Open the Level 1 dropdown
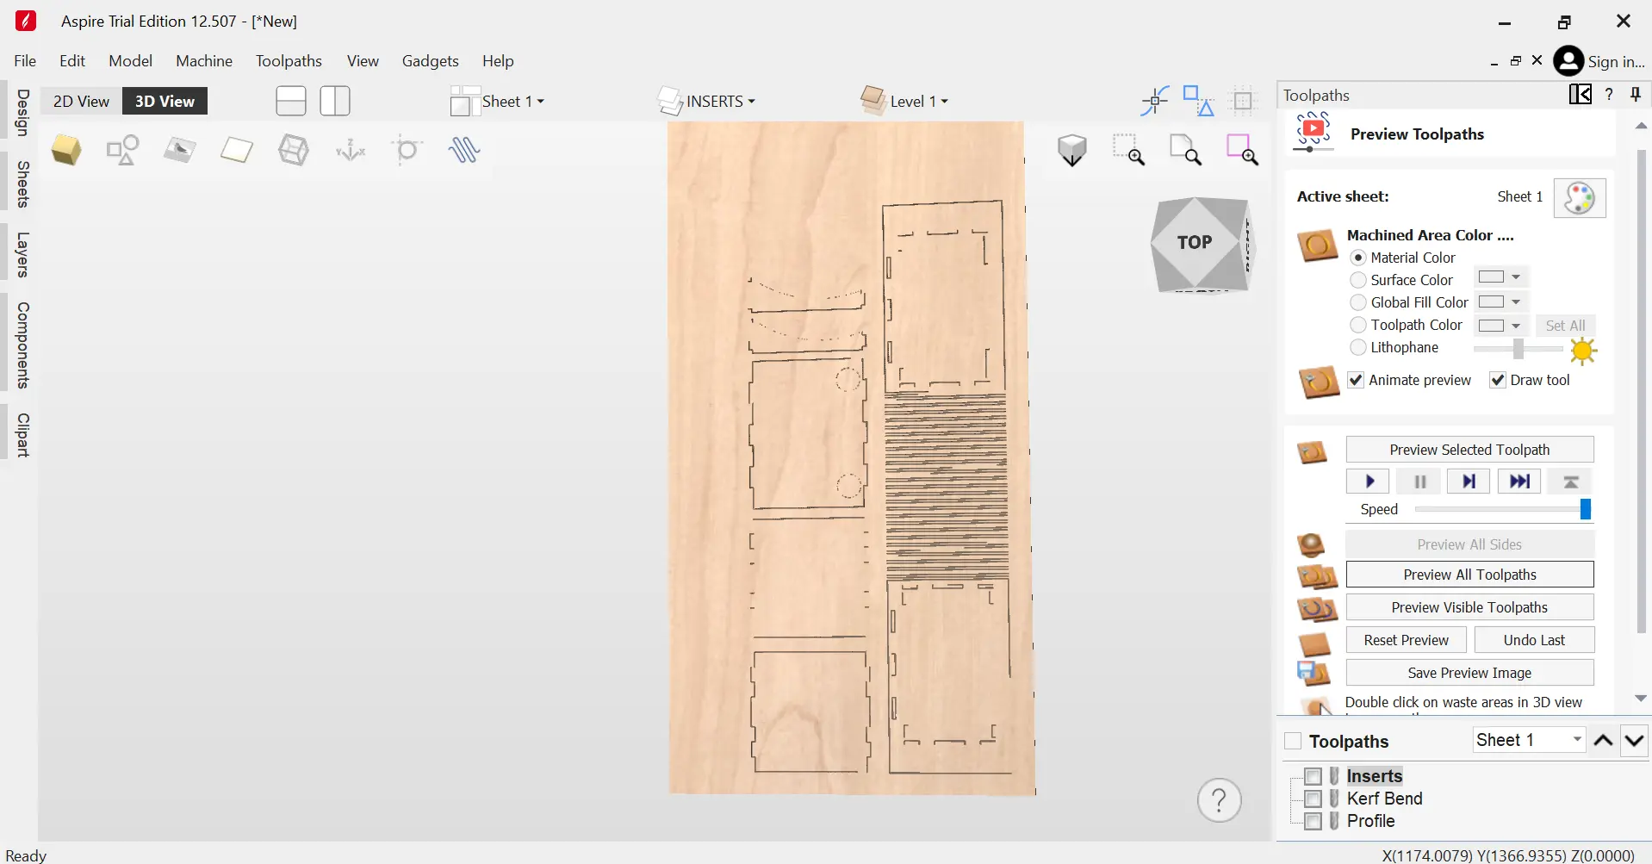1652x864 pixels. point(904,101)
